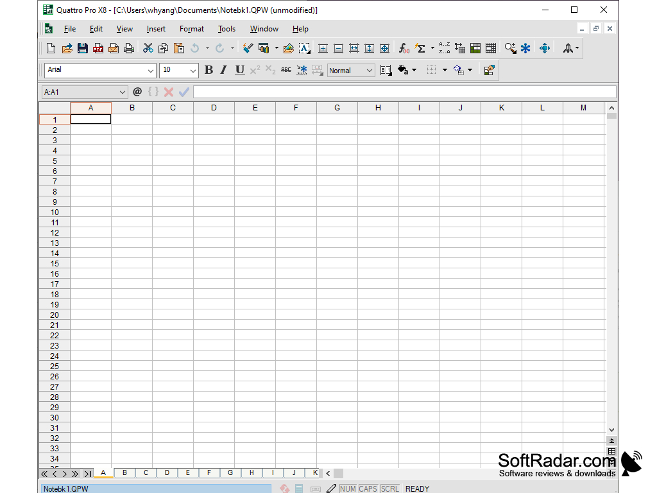Open the Sort tool (A..Z icon)
657x493 pixels.
(443, 48)
